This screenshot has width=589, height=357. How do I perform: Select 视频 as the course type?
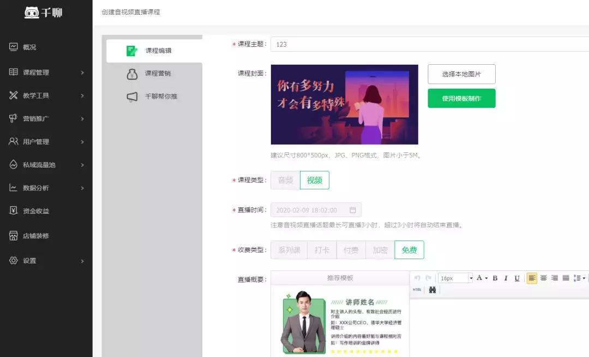[x=315, y=180]
